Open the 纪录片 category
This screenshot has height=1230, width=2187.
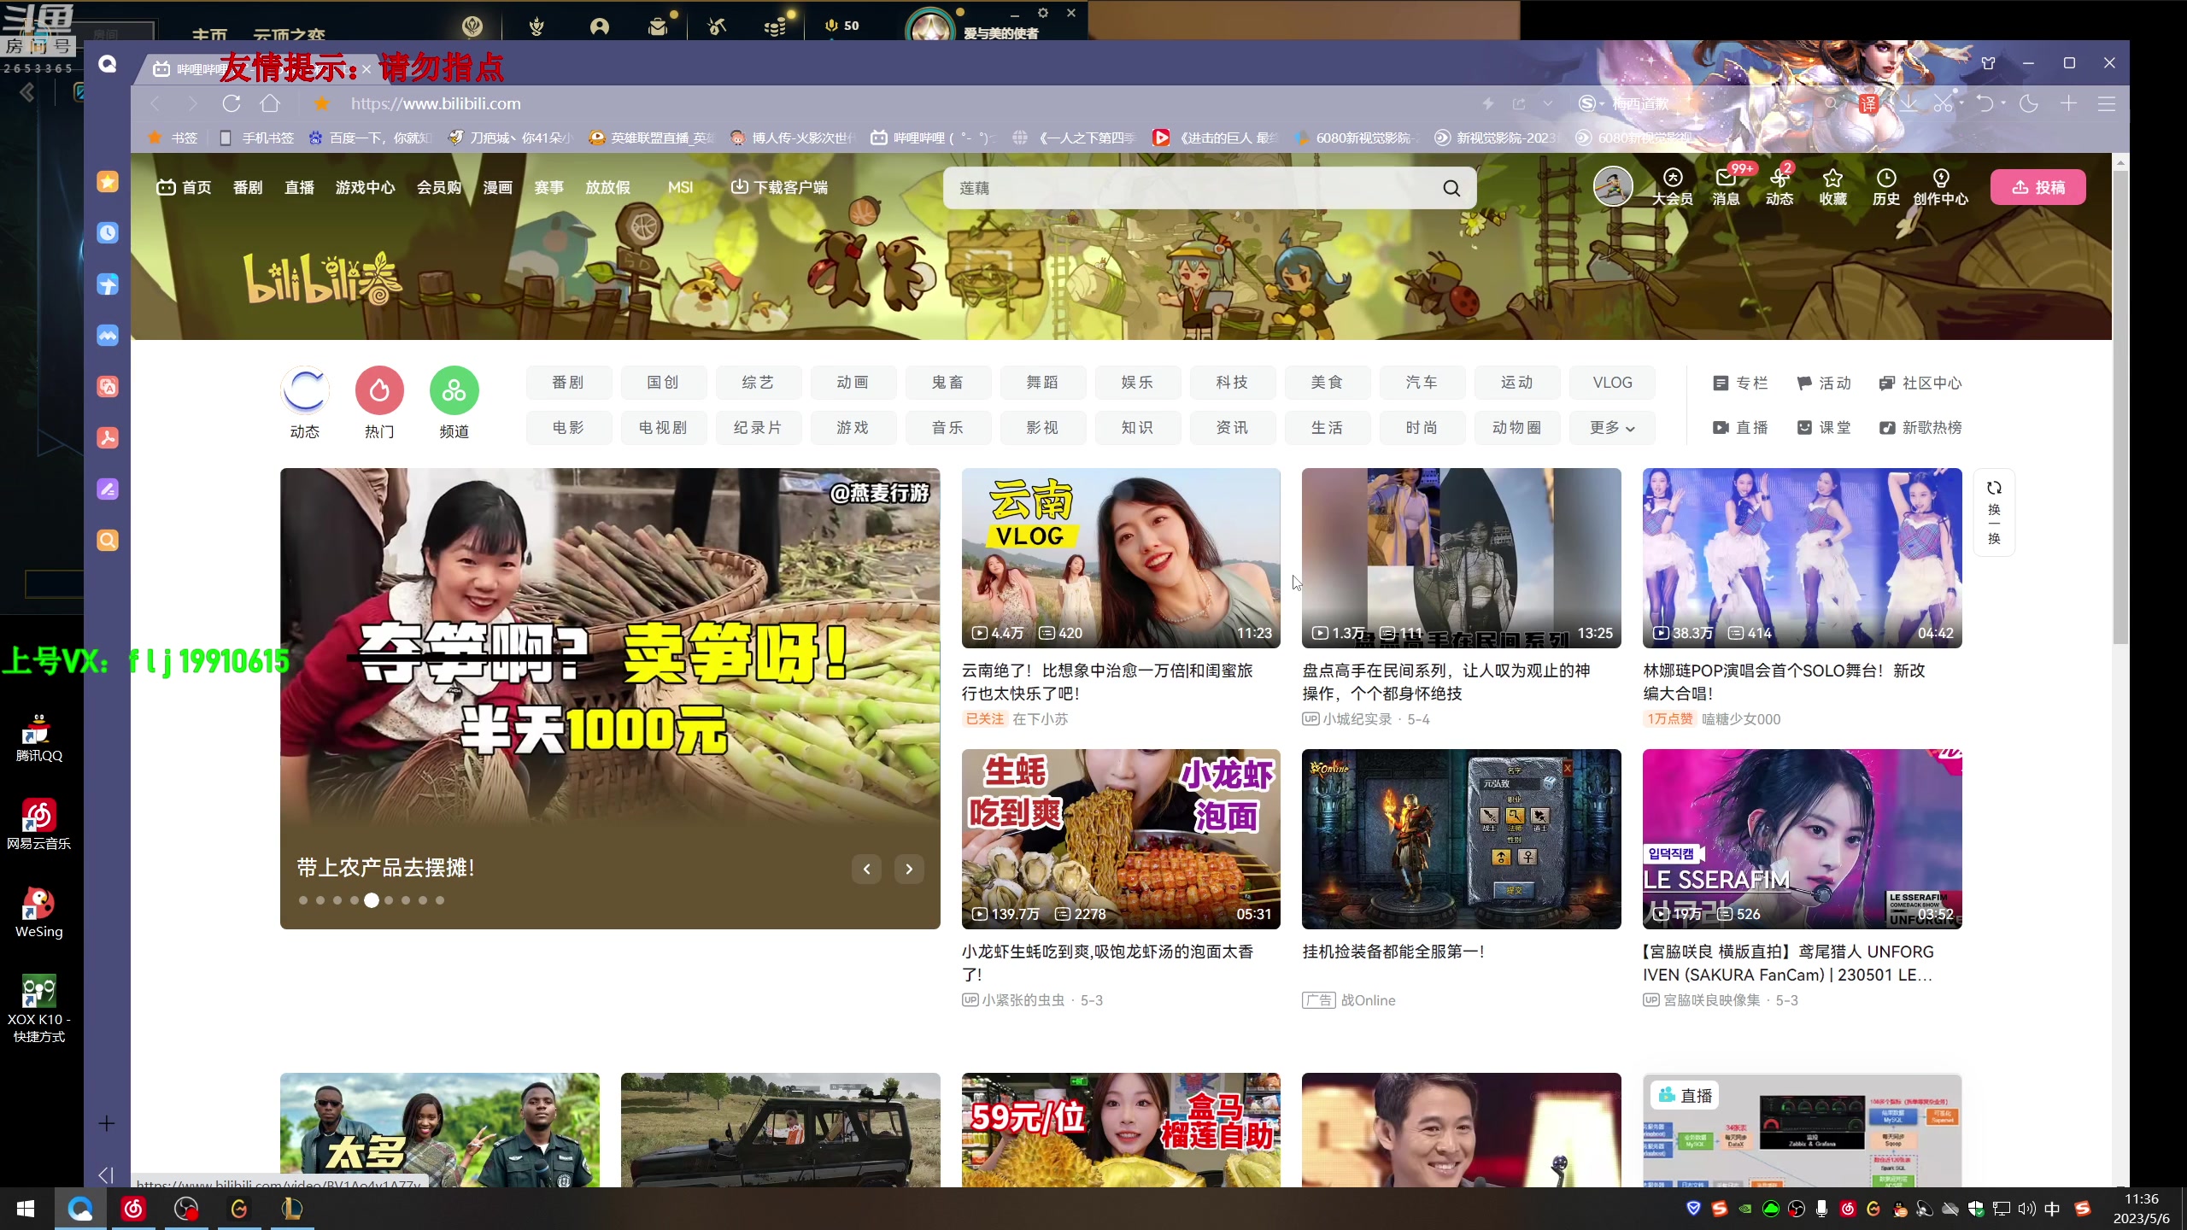coord(758,427)
